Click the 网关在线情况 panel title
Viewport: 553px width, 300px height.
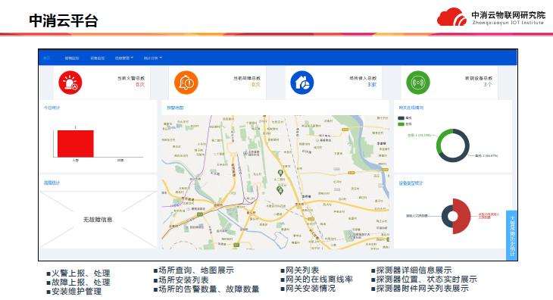pos(411,108)
